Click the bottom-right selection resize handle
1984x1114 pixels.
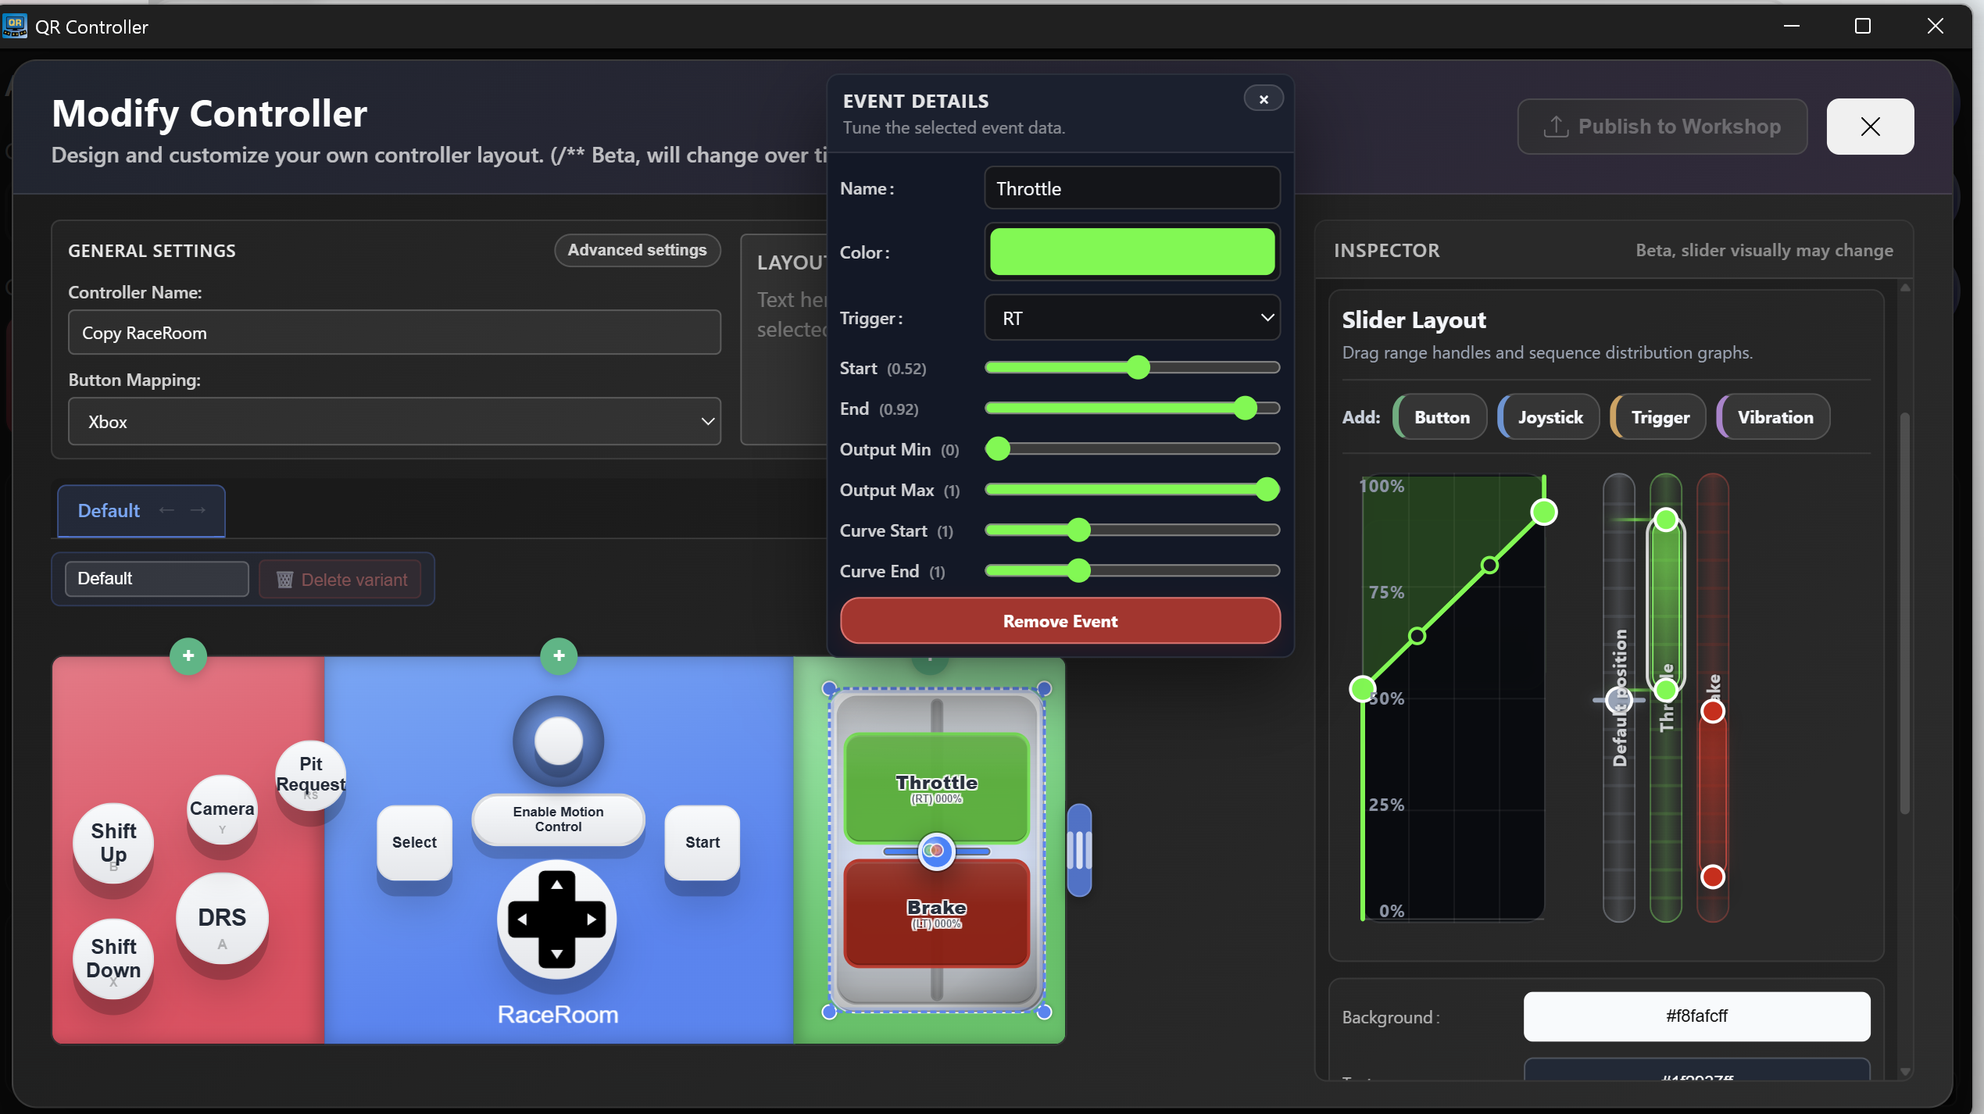pyautogui.click(x=1044, y=1012)
